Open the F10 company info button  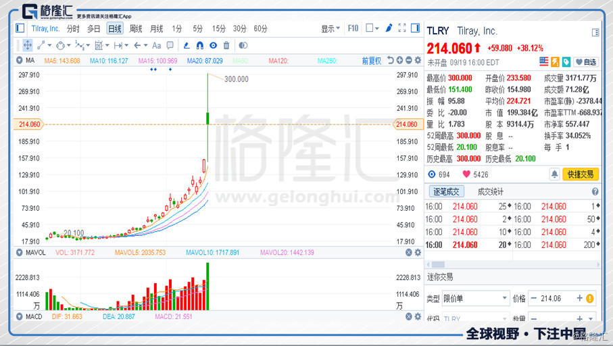pos(353,28)
